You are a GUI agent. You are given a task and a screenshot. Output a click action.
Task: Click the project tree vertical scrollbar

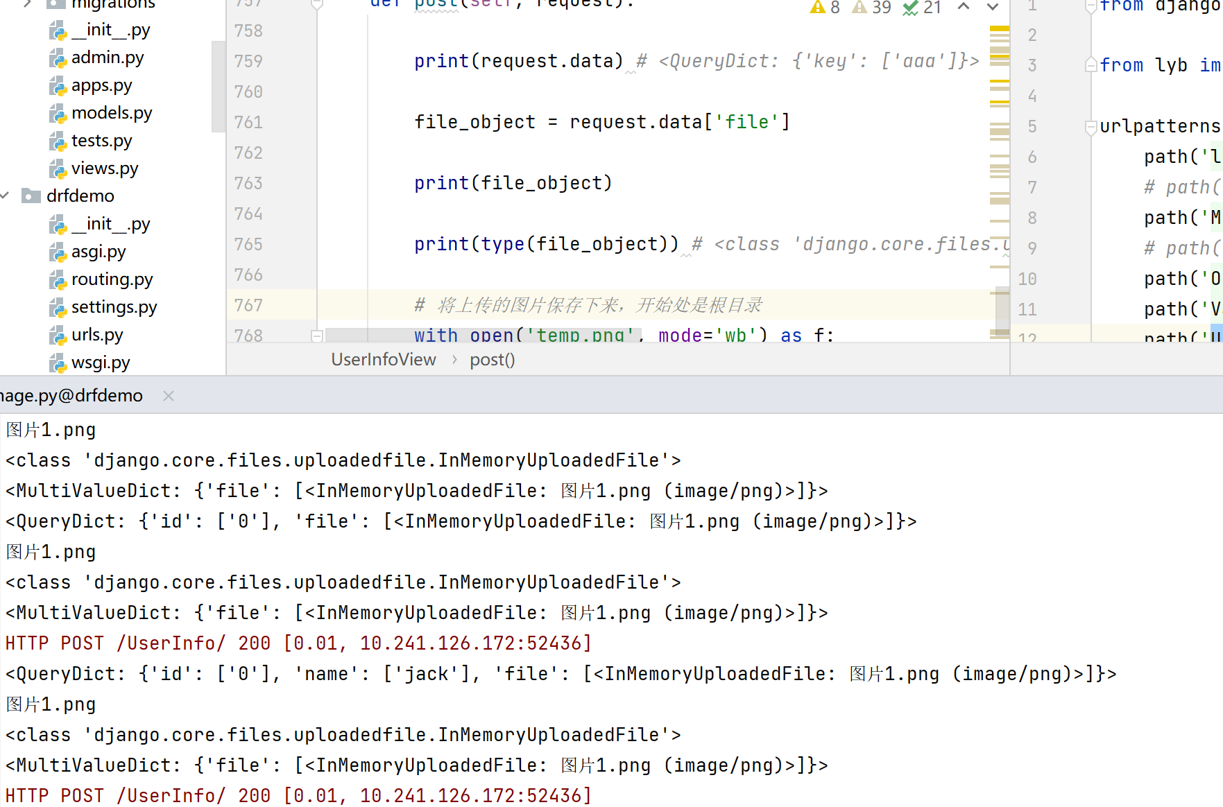219,87
